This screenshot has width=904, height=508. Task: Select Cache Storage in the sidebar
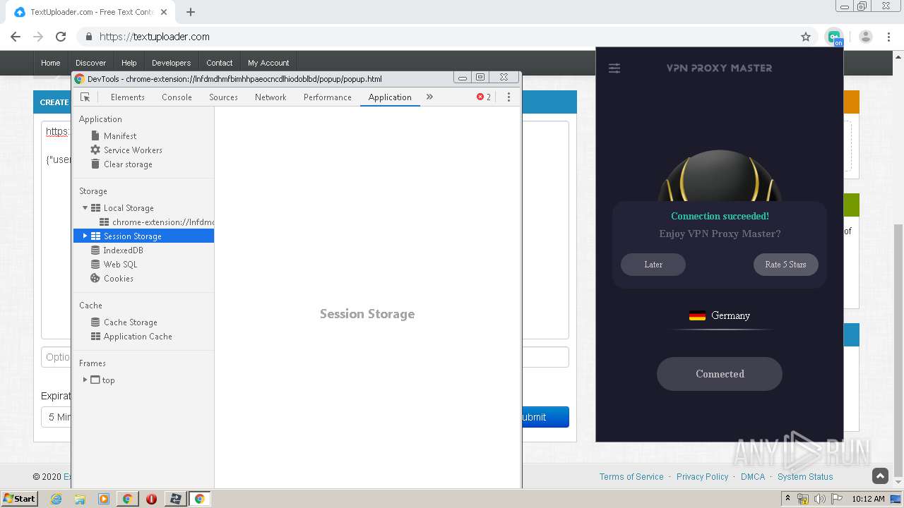[x=130, y=322]
